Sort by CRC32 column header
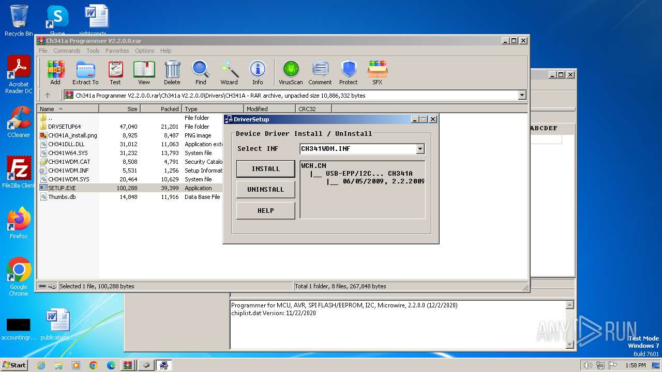The image size is (662, 372). tap(313, 109)
